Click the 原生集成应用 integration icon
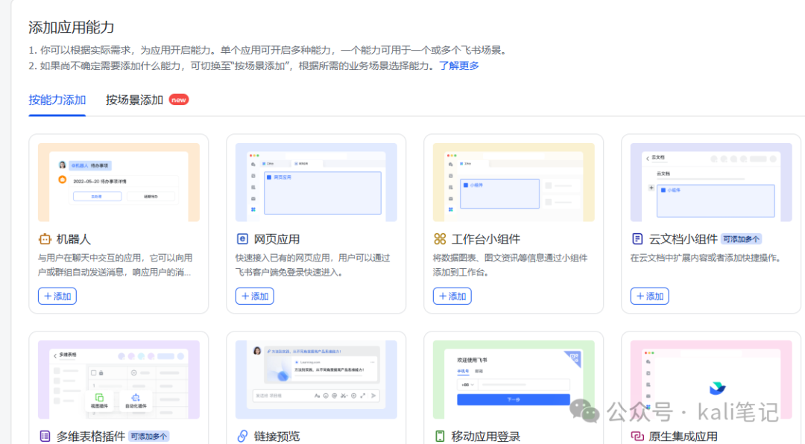 639,436
